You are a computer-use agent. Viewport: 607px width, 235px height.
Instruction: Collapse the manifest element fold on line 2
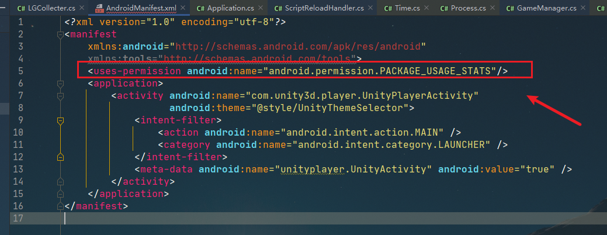pos(60,35)
